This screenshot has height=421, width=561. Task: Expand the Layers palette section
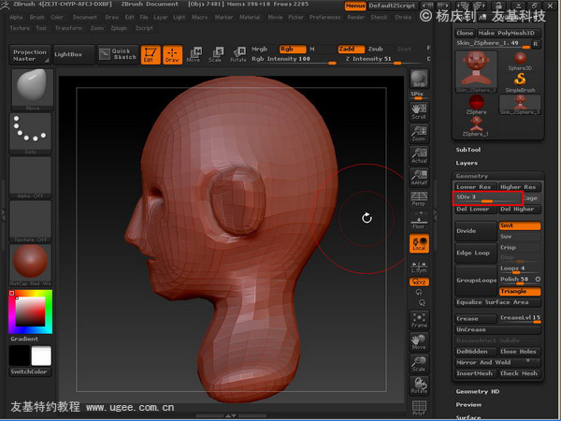click(467, 163)
